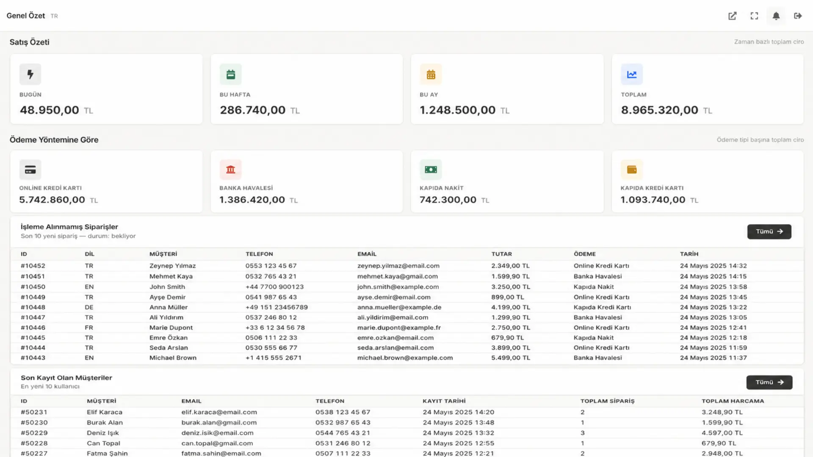Screen dimensions: 813x457
Task: Click the Zaman bazlı toplam ciro caption
Action: click(769, 42)
